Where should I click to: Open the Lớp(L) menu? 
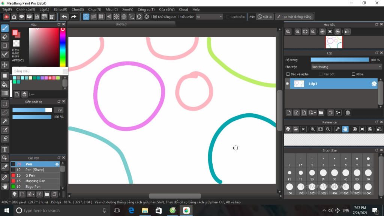[44, 9]
